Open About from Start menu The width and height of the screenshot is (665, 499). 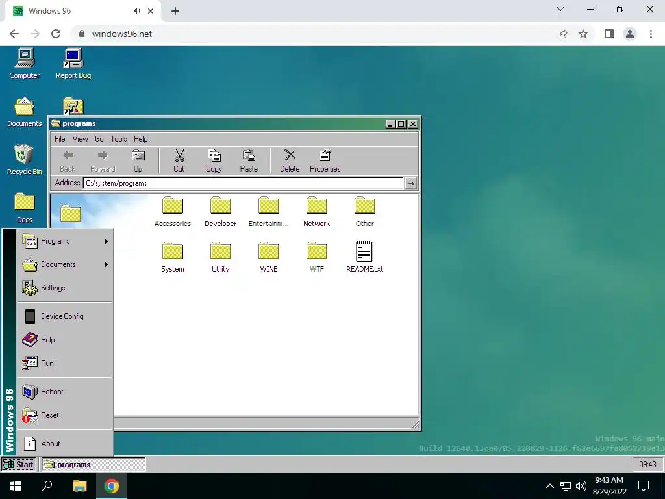[x=66, y=443]
